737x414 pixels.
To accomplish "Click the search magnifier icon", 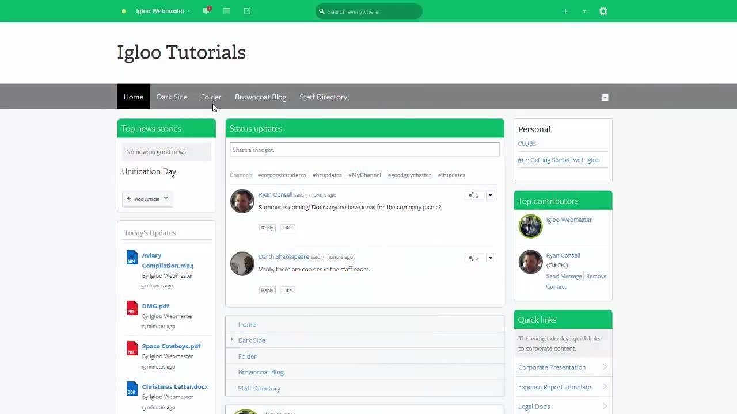I will tap(322, 11).
